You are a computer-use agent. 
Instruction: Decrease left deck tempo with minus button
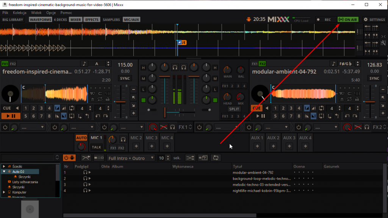pos(133,89)
